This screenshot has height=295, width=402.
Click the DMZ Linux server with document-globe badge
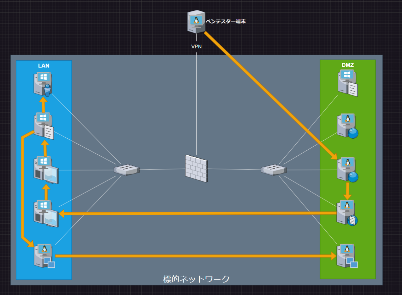tap(347, 213)
